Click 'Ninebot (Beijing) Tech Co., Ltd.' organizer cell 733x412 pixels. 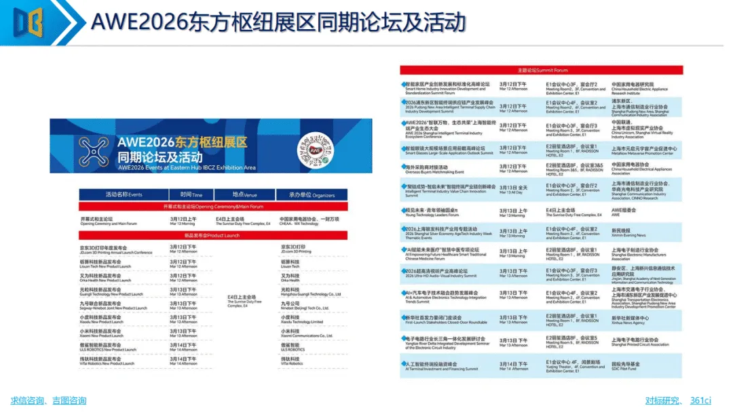[x=305, y=306]
